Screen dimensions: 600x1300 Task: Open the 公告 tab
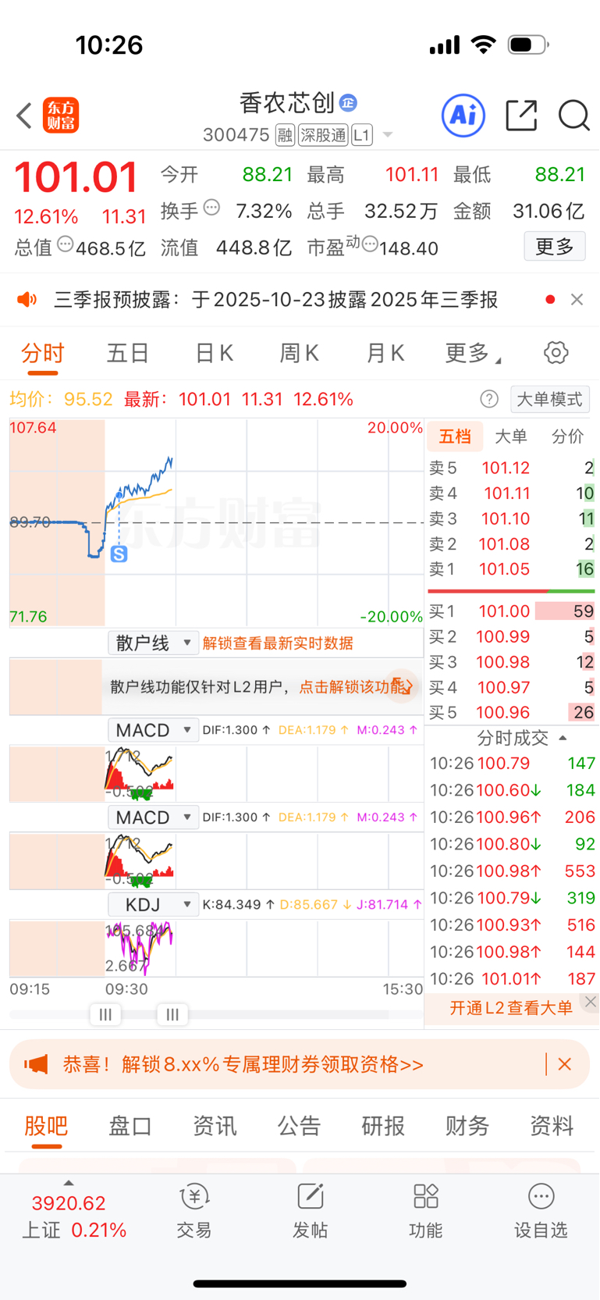tap(299, 1126)
